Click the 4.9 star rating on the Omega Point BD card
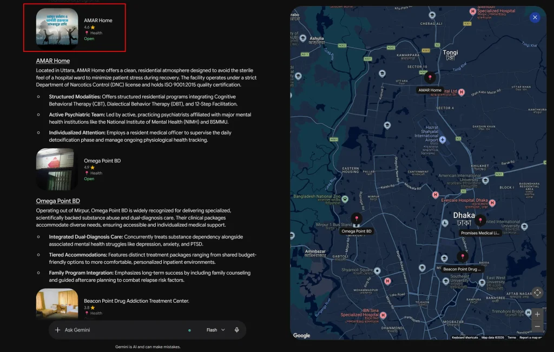Image resolution: width=554 pixels, height=352 pixels. point(89,168)
